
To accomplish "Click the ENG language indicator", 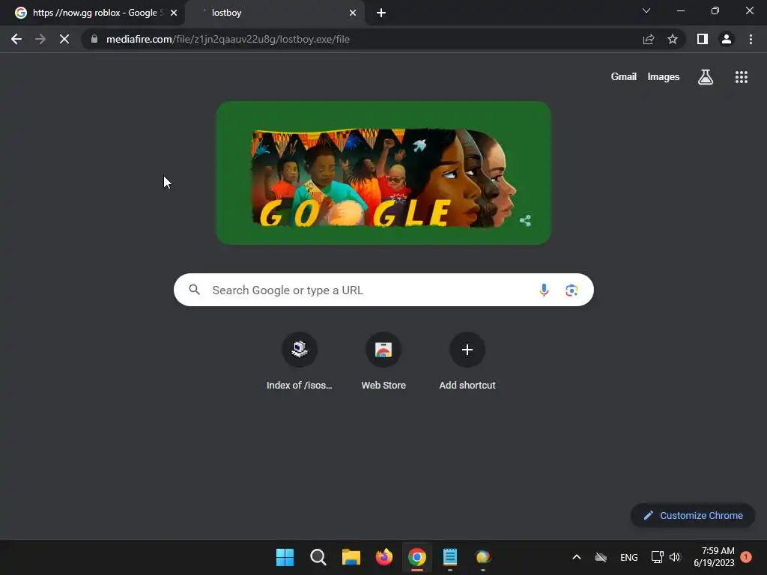I will tap(629, 557).
